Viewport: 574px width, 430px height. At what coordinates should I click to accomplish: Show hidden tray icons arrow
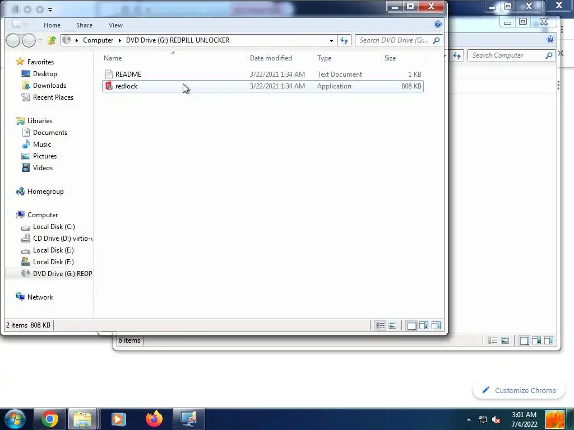click(x=469, y=420)
